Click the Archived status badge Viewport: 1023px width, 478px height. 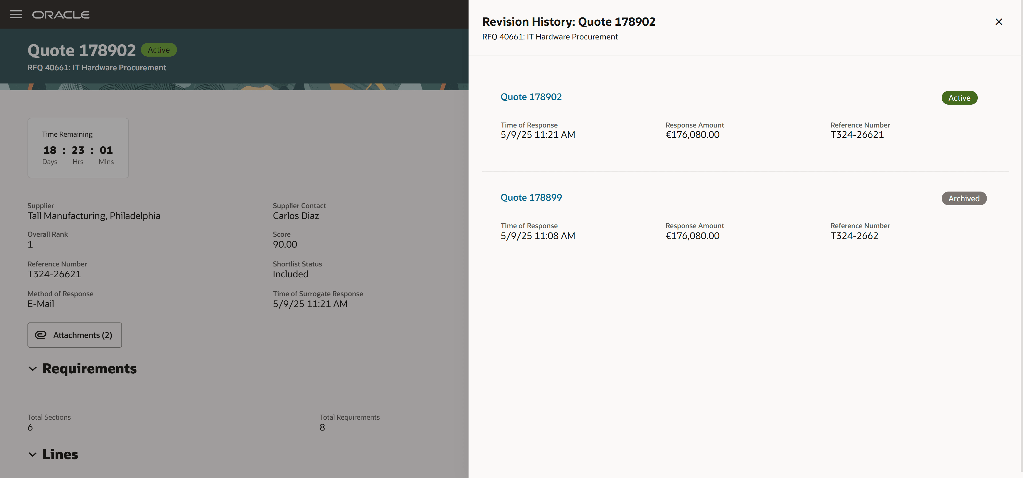pos(963,199)
